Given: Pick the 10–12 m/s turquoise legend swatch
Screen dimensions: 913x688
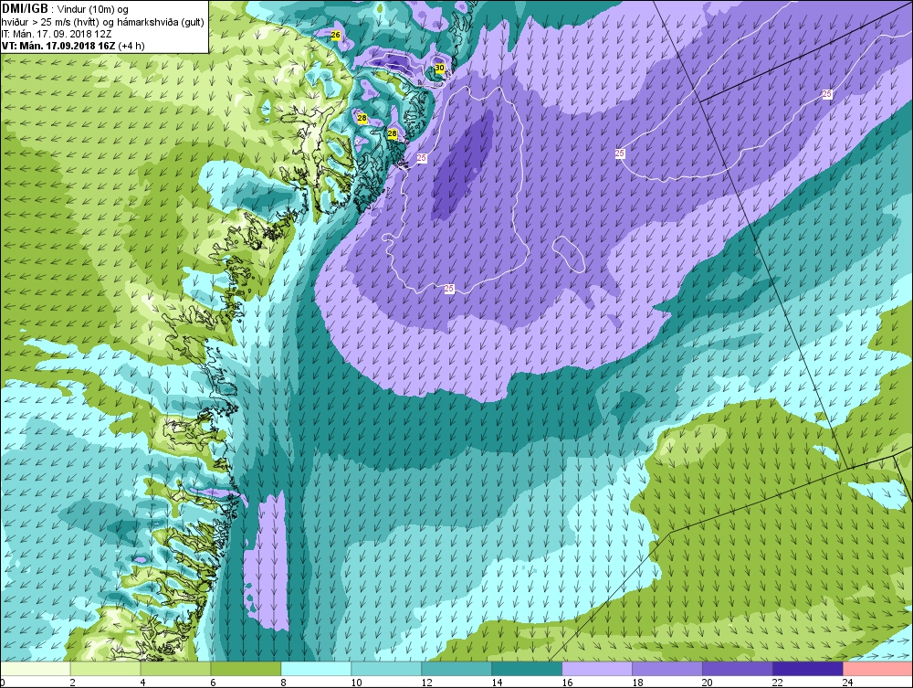Looking at the screenshot, I should [x=386, y=668].
